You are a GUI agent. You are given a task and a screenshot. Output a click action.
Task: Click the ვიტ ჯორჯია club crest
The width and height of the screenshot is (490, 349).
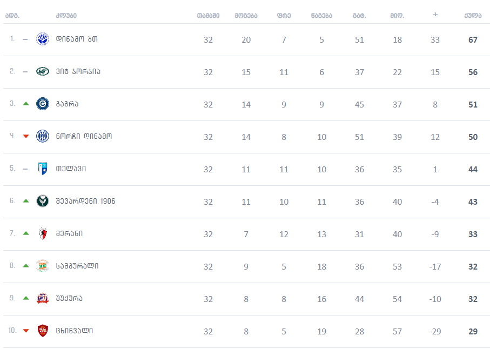[x=42, y=71]
